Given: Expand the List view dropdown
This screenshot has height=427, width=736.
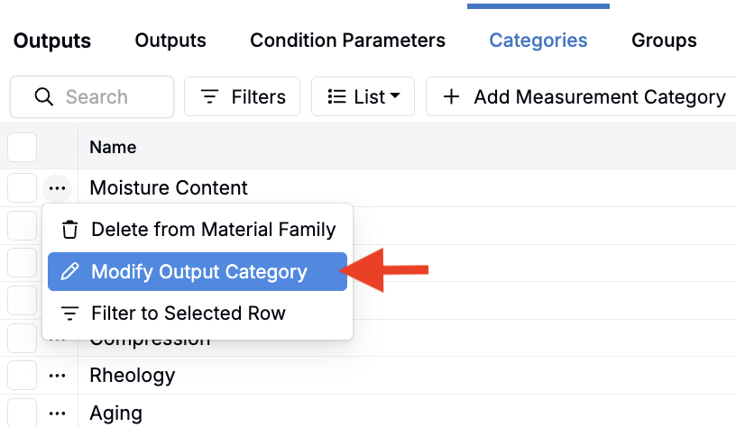Looking at the screenshot, I should click(x=363, y=97).
